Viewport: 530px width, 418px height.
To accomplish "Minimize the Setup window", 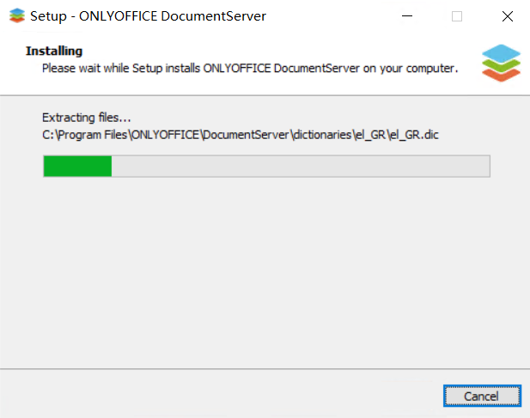I will coord(407,15).
